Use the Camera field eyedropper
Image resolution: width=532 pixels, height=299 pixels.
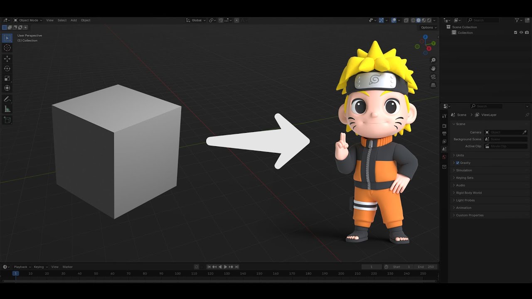pos(525,132)
